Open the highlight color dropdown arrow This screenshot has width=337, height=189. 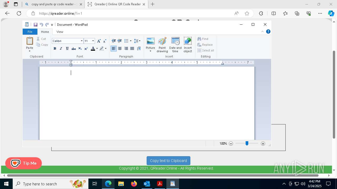pyautogui.click(x=106, y=49)
